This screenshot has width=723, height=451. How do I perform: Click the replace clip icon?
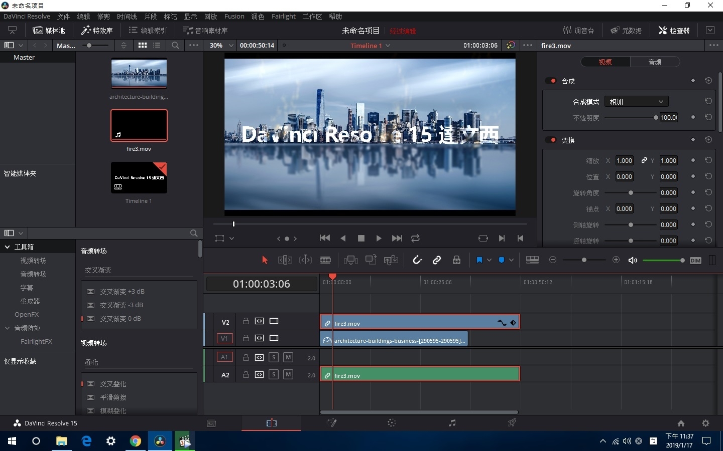391,260
